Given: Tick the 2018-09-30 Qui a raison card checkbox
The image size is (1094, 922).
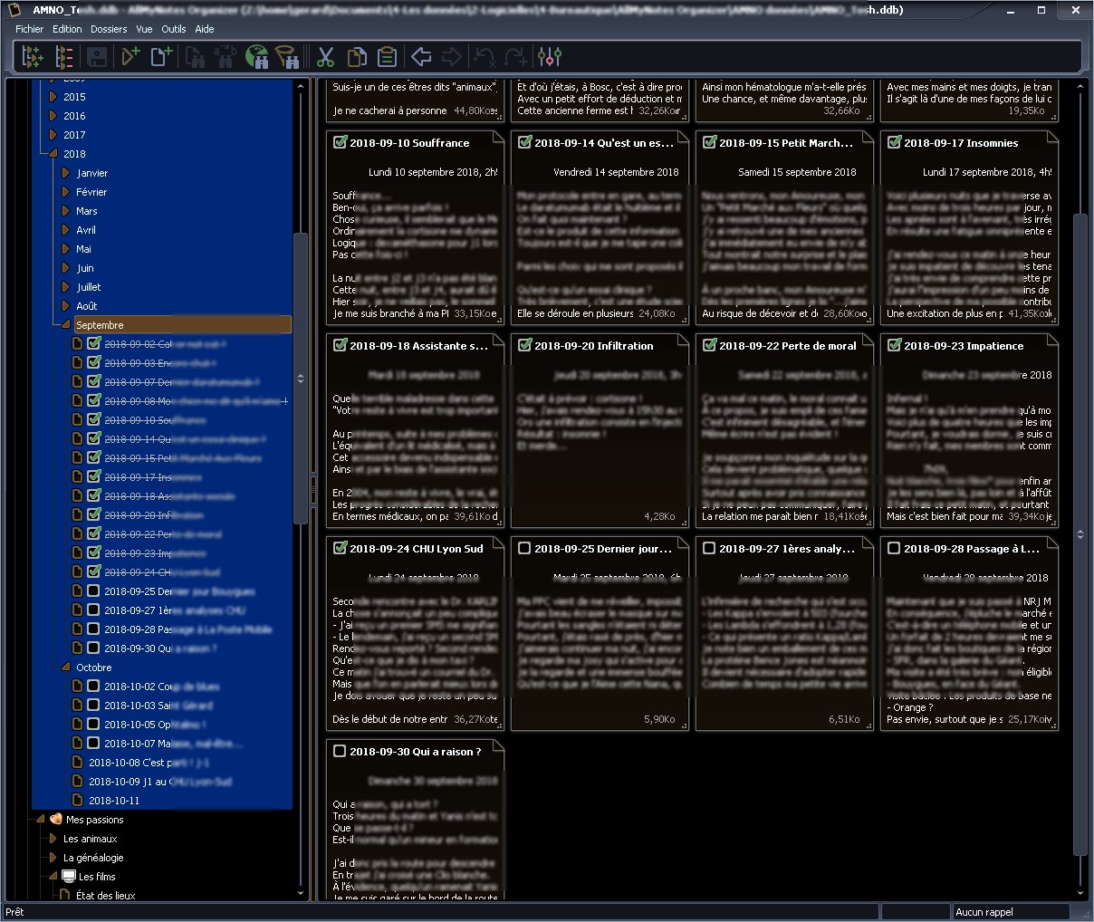Looking at the screenshot, I should point(340,751).
